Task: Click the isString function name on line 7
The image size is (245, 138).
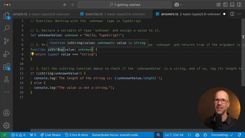Action: [55, 49]
